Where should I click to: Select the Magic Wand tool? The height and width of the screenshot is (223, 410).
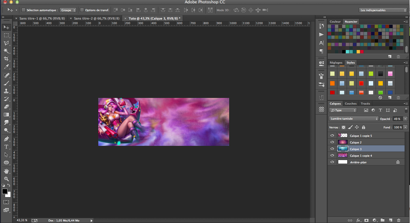tap(6, 51)
